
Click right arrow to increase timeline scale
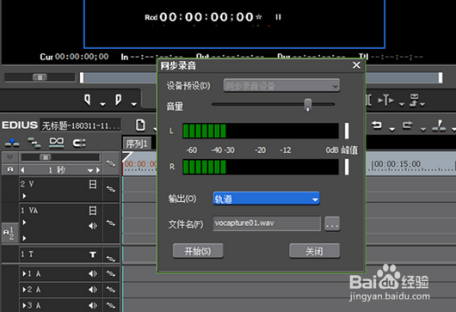pos(98,170)
